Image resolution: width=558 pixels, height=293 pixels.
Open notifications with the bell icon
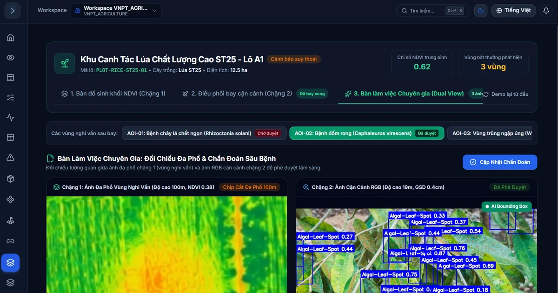pyautogui.click(x=546, y=11)
